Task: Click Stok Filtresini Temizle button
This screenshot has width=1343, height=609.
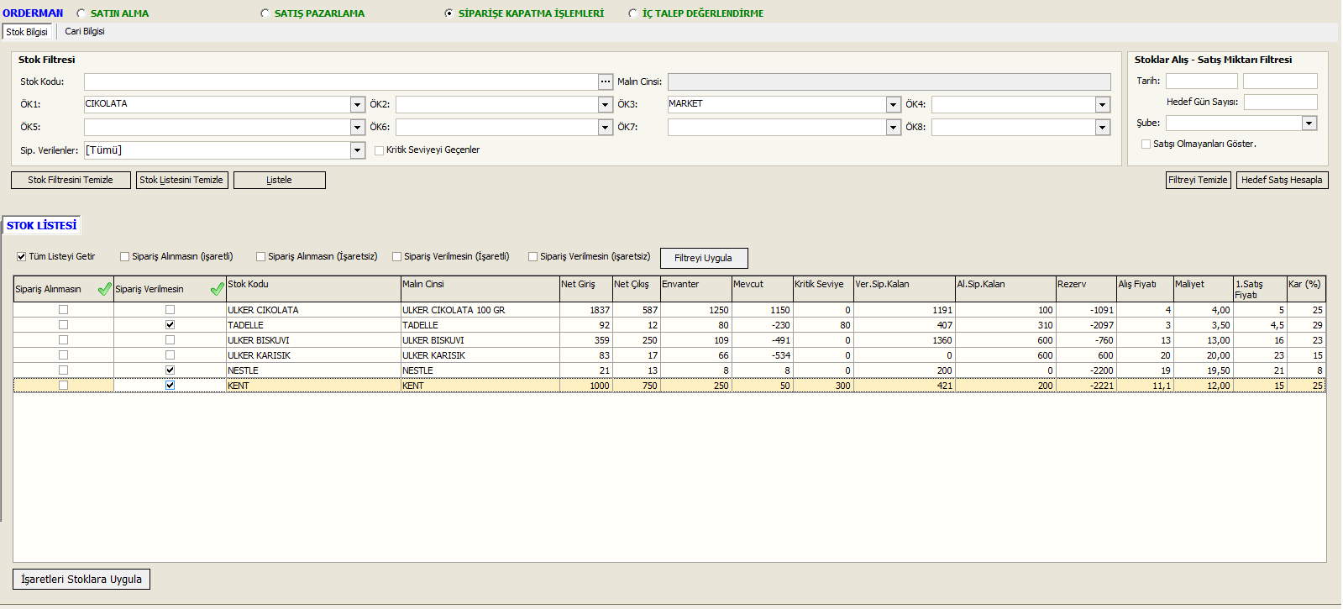Action: click(71, 180)
